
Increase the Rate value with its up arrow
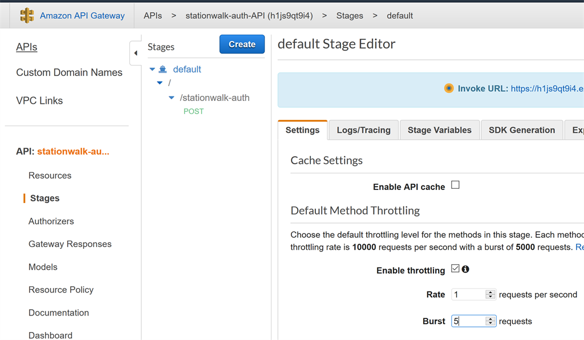[489, 292]
